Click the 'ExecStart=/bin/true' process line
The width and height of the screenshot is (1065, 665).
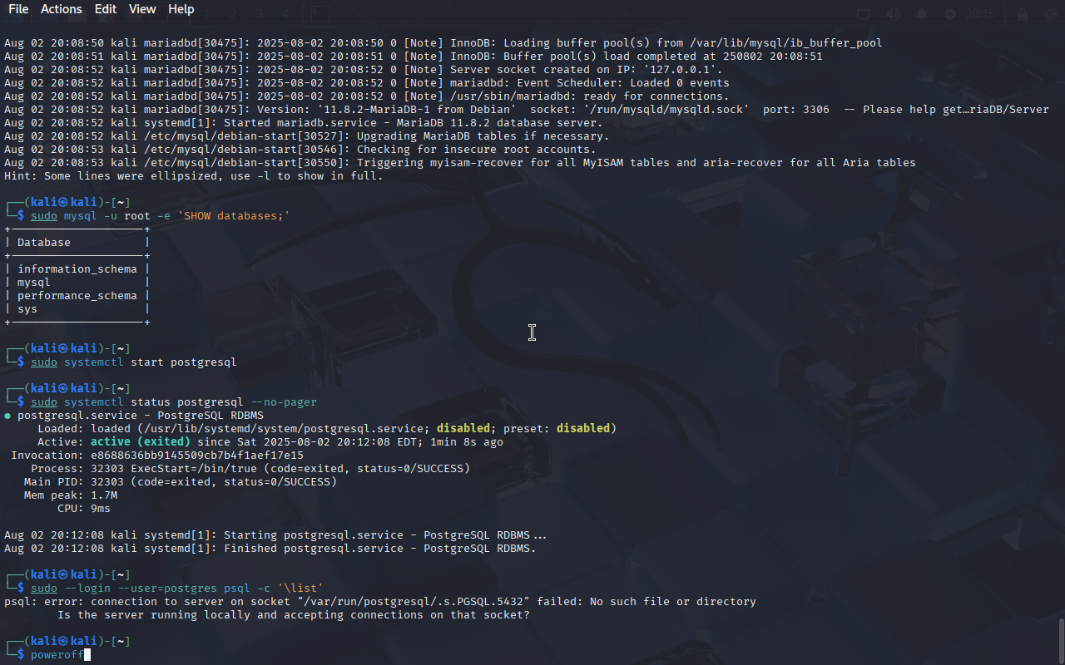click(x=250, y=469)
